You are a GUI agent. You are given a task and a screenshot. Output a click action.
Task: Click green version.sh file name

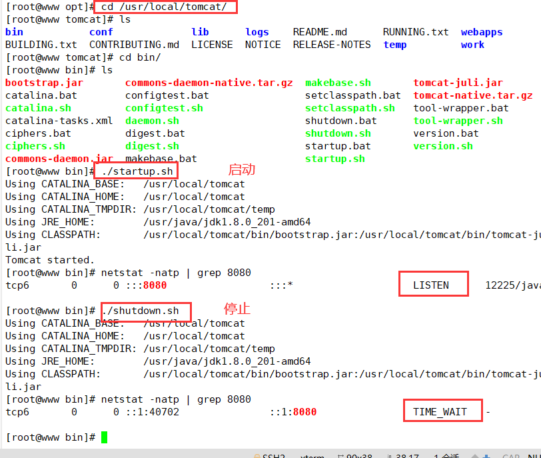tap(443, 147)
